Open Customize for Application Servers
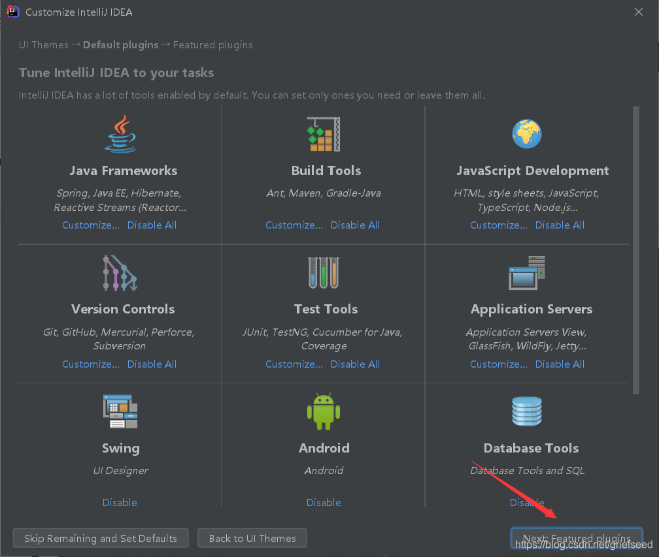This screenshot has width=659, height=557. (x=498, y=364)
